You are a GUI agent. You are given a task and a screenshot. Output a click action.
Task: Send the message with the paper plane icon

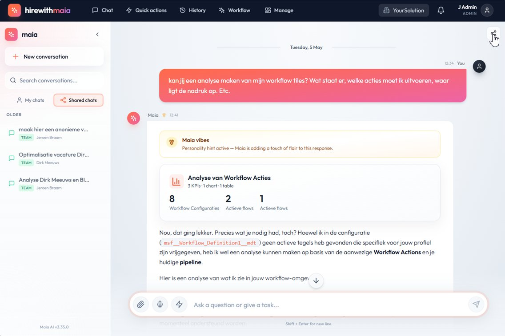(476, 304)
